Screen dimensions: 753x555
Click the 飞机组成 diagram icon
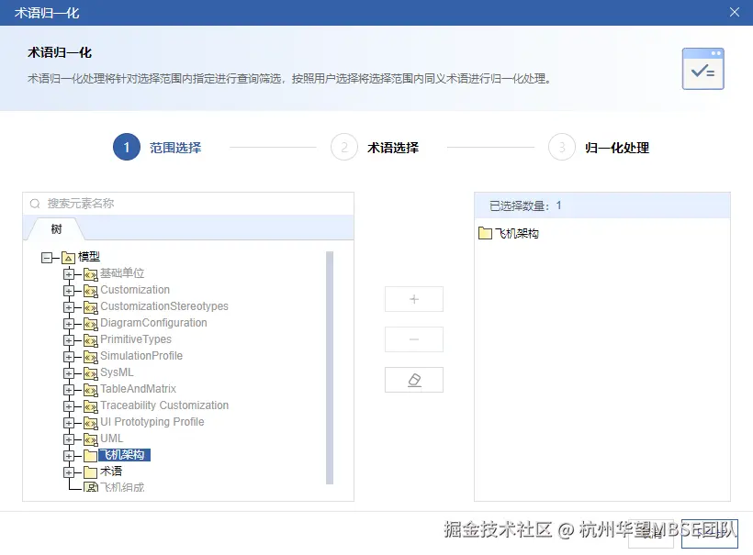click(90, 487)
